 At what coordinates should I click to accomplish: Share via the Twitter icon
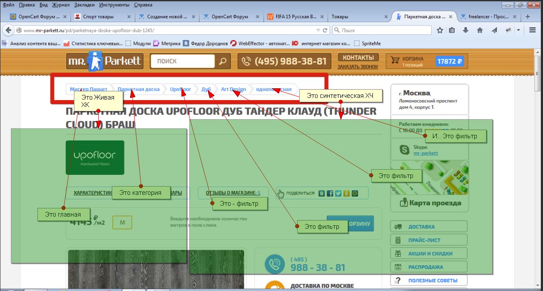(x=338, y=193)
